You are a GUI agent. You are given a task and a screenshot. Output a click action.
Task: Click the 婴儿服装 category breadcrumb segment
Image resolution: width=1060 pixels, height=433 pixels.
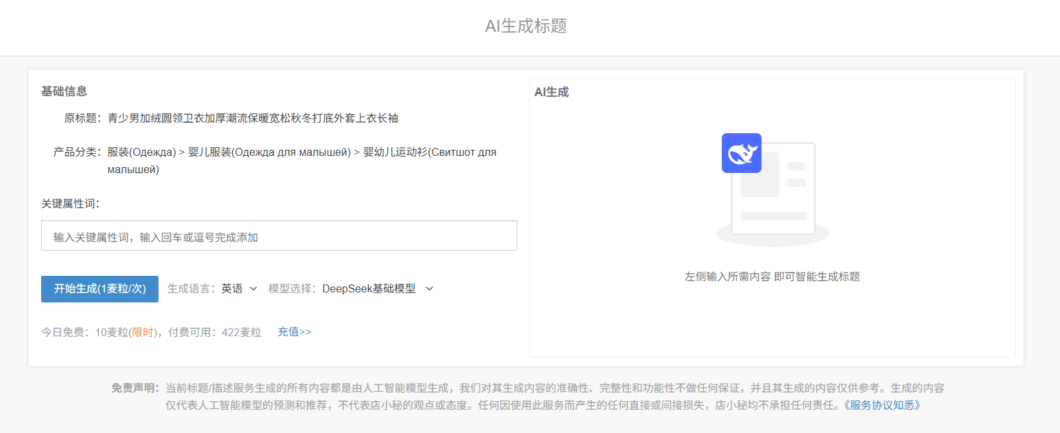click(269, 152)
